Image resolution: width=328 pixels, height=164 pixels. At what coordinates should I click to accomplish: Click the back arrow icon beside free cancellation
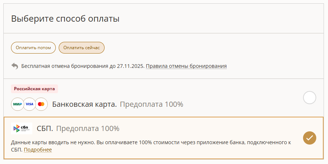(x=15, y=66)
